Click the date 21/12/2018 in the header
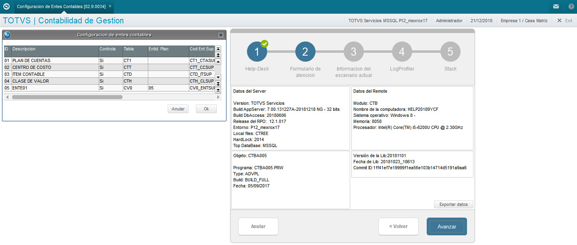This screenshot has width=577, height=245. [481, 20]
